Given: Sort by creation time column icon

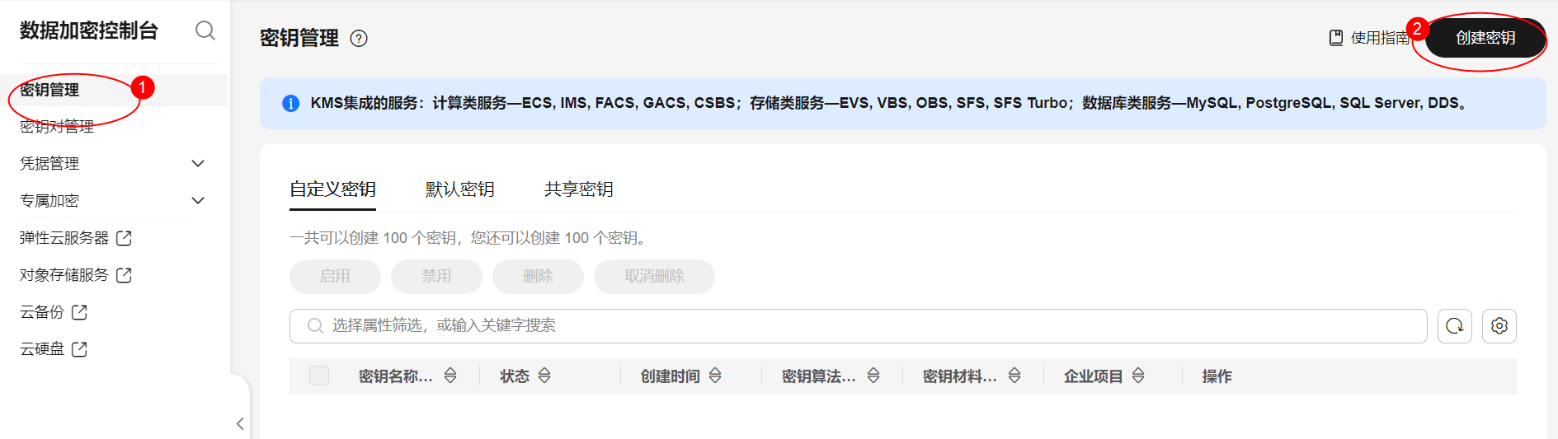Looking at the screenshot, I should [715, 376].
